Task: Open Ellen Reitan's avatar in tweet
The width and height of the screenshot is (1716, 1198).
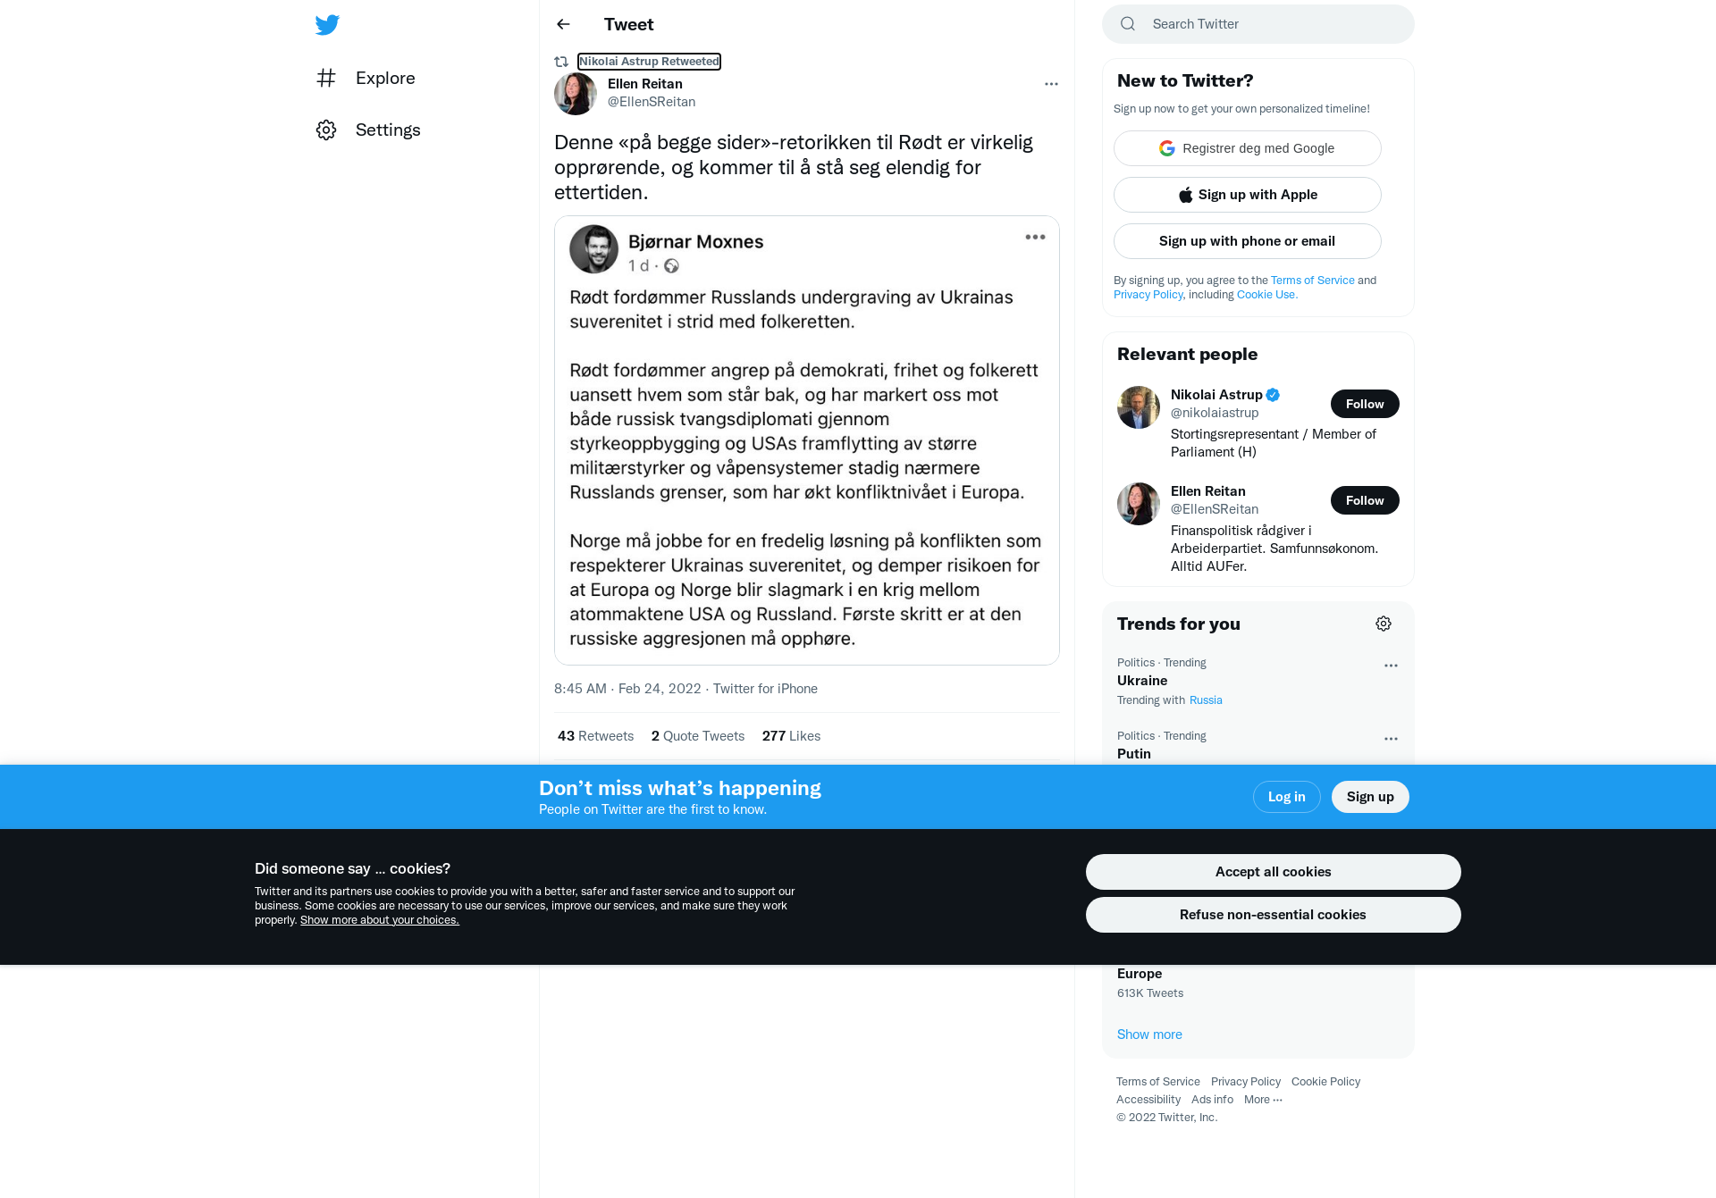Action: (576, 93)
